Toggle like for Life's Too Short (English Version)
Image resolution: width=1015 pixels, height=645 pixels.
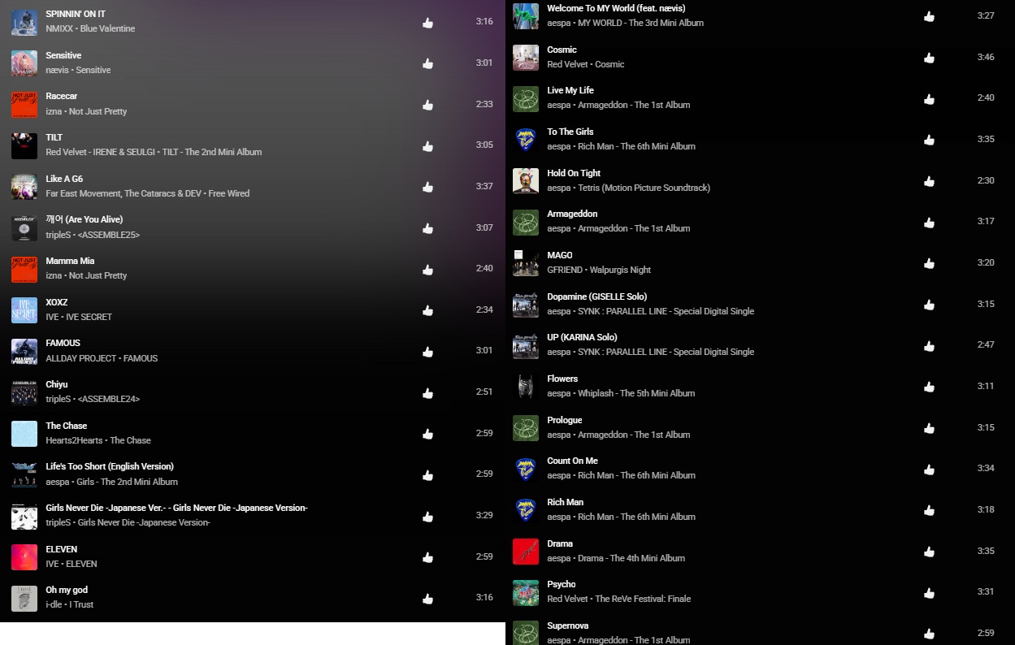coord(427,475)
